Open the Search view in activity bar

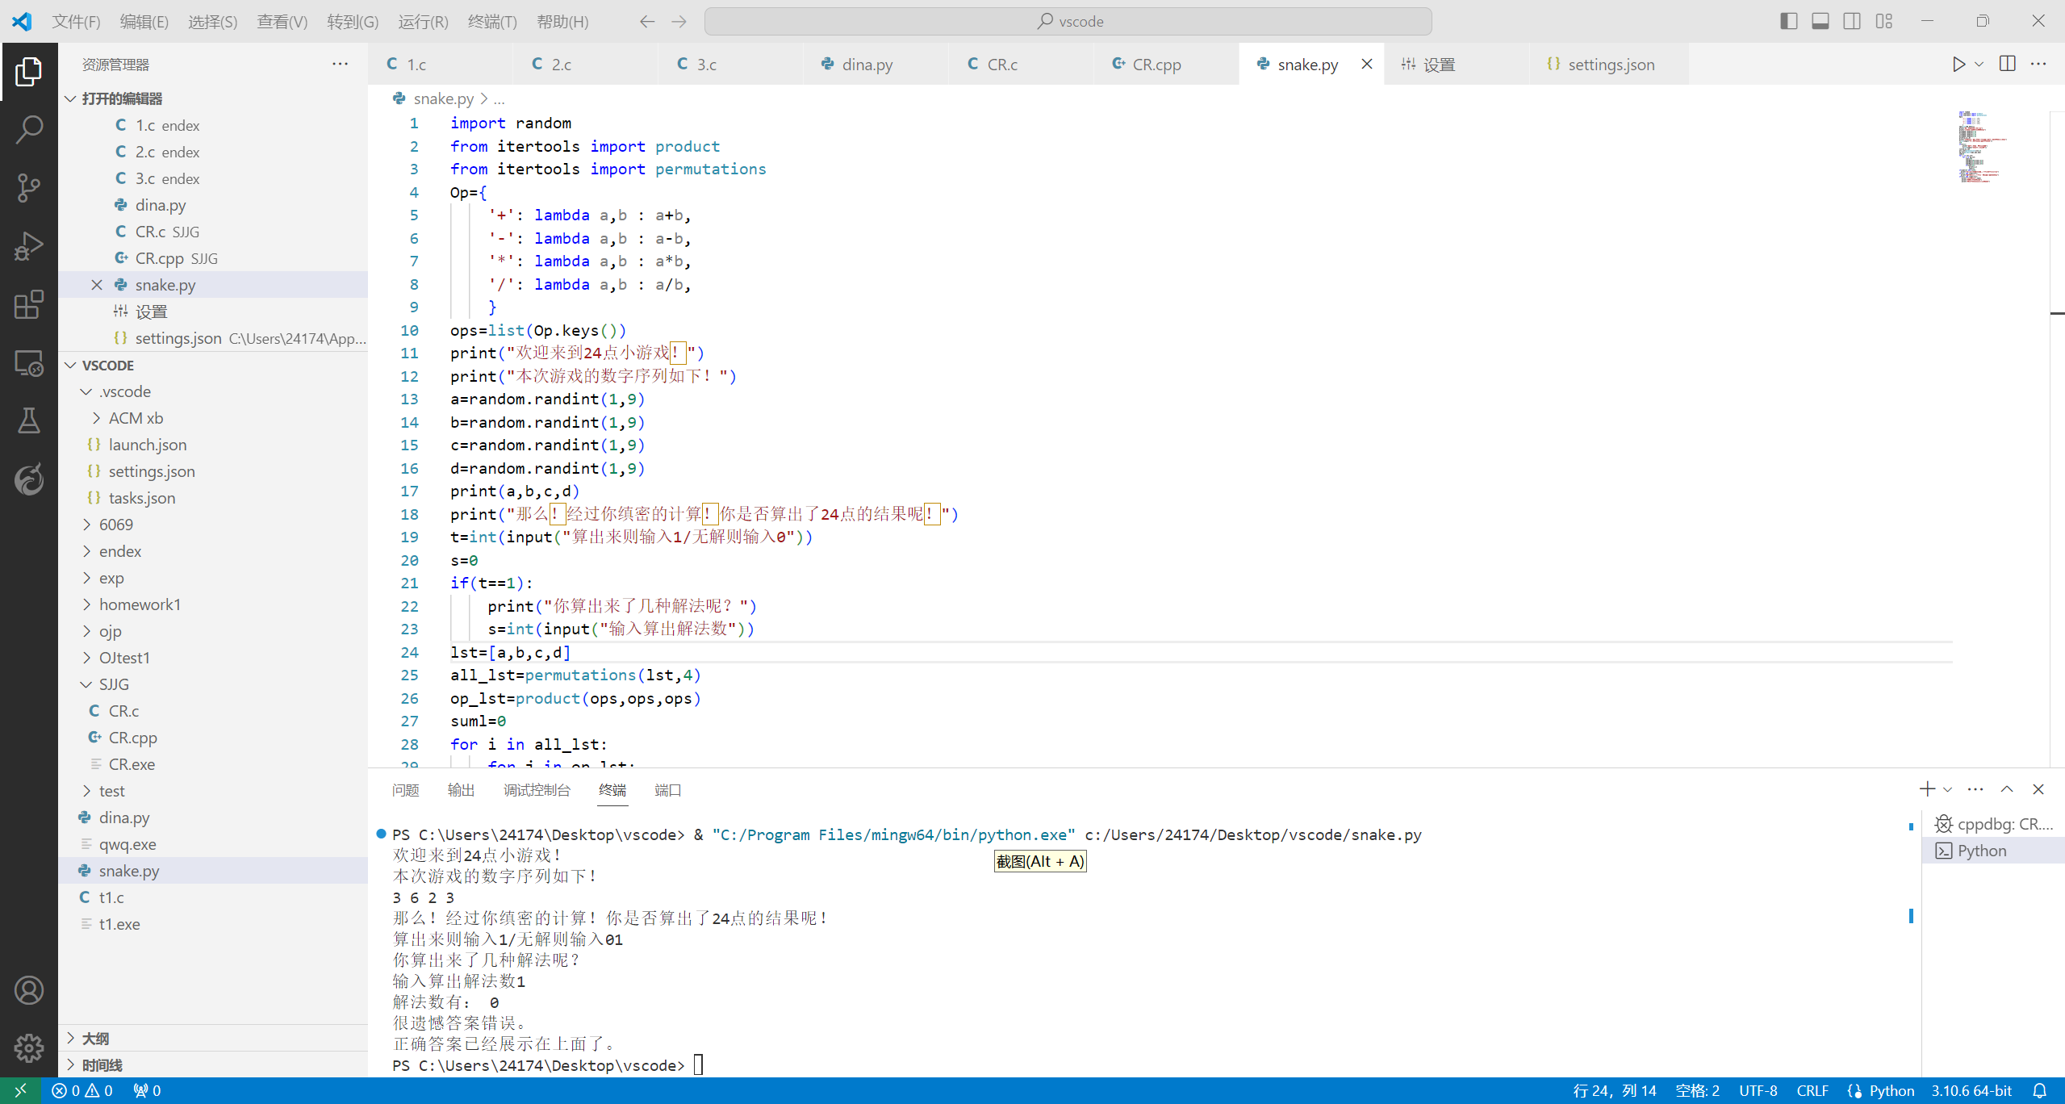coord(29,129)
